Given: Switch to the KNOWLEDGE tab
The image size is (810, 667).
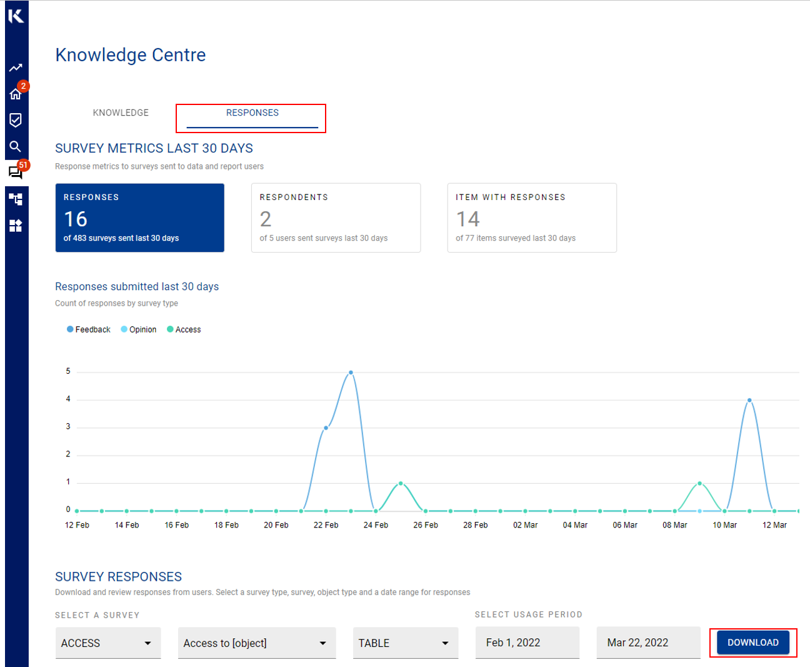Looking at the screenshot, I should click(121, 113).
